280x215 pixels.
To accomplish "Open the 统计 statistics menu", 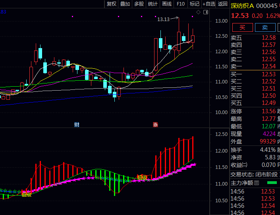I will [x=153, y=4].
